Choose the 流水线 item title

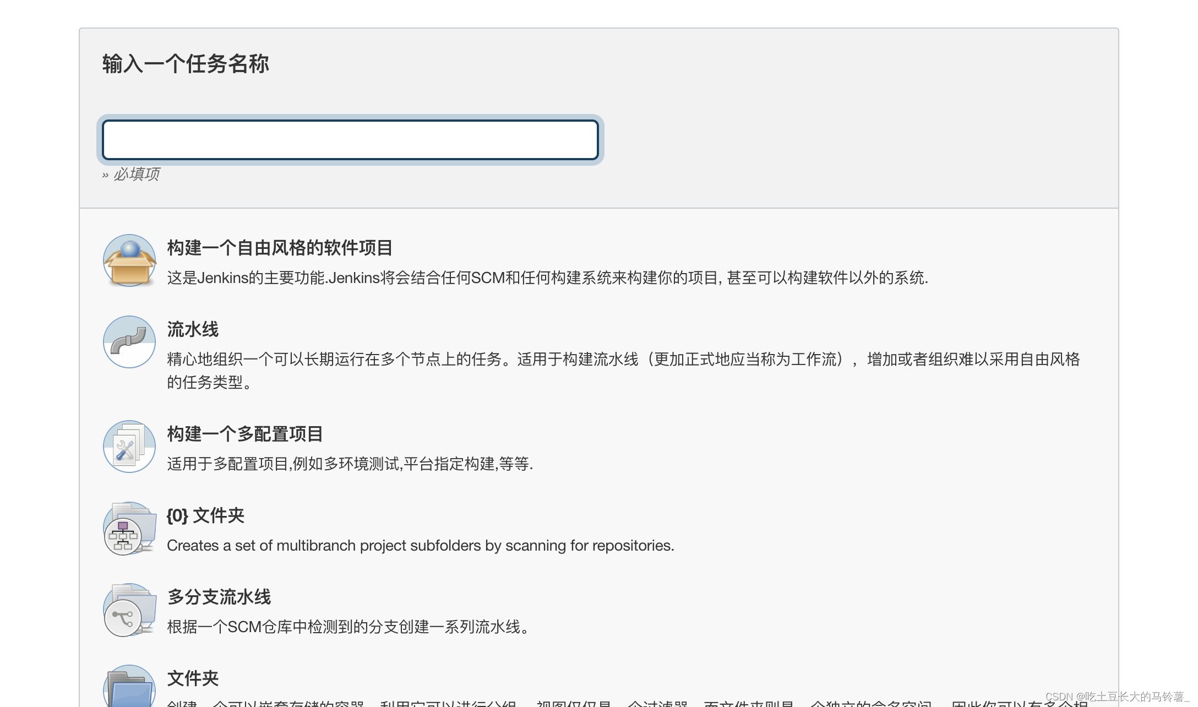click(193, 329)
